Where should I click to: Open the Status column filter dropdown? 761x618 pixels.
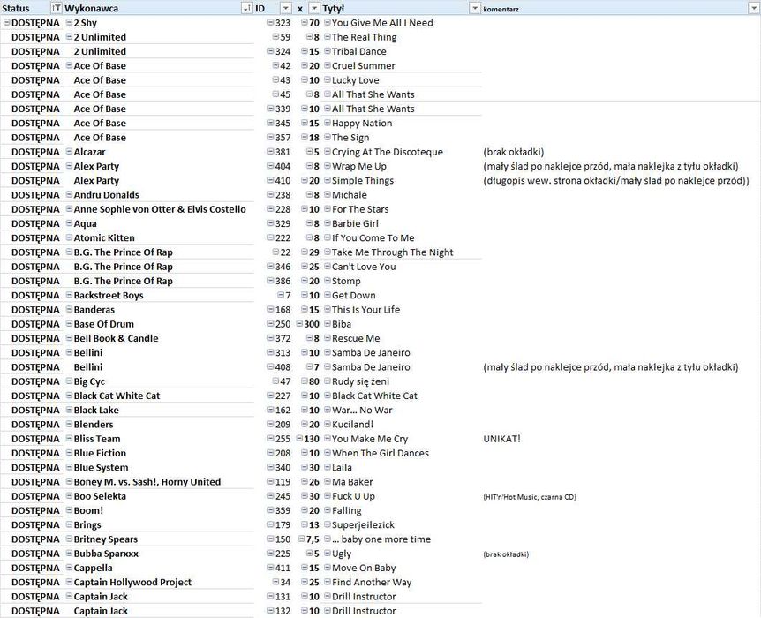57,8
